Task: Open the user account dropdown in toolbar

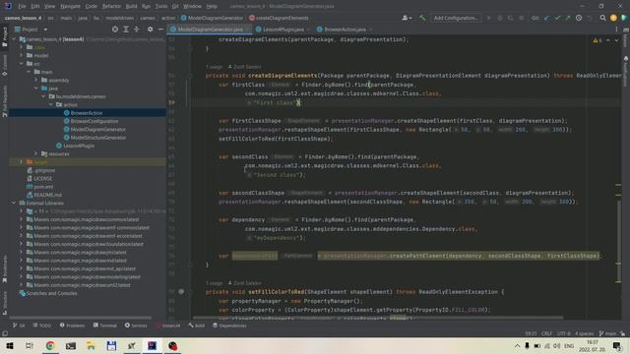Action: point(407,18)
